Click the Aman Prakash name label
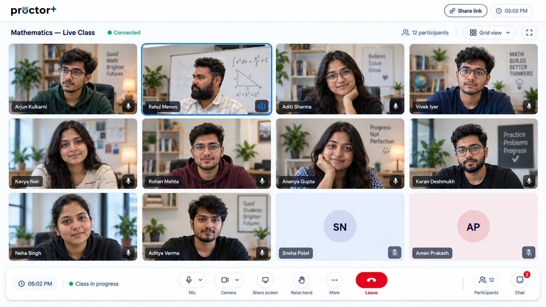The image size is (546, 307). 432,253
